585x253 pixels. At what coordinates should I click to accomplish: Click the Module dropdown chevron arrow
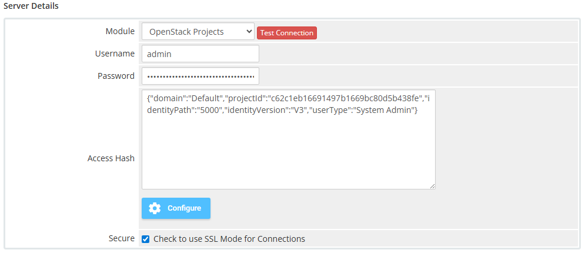247,32
